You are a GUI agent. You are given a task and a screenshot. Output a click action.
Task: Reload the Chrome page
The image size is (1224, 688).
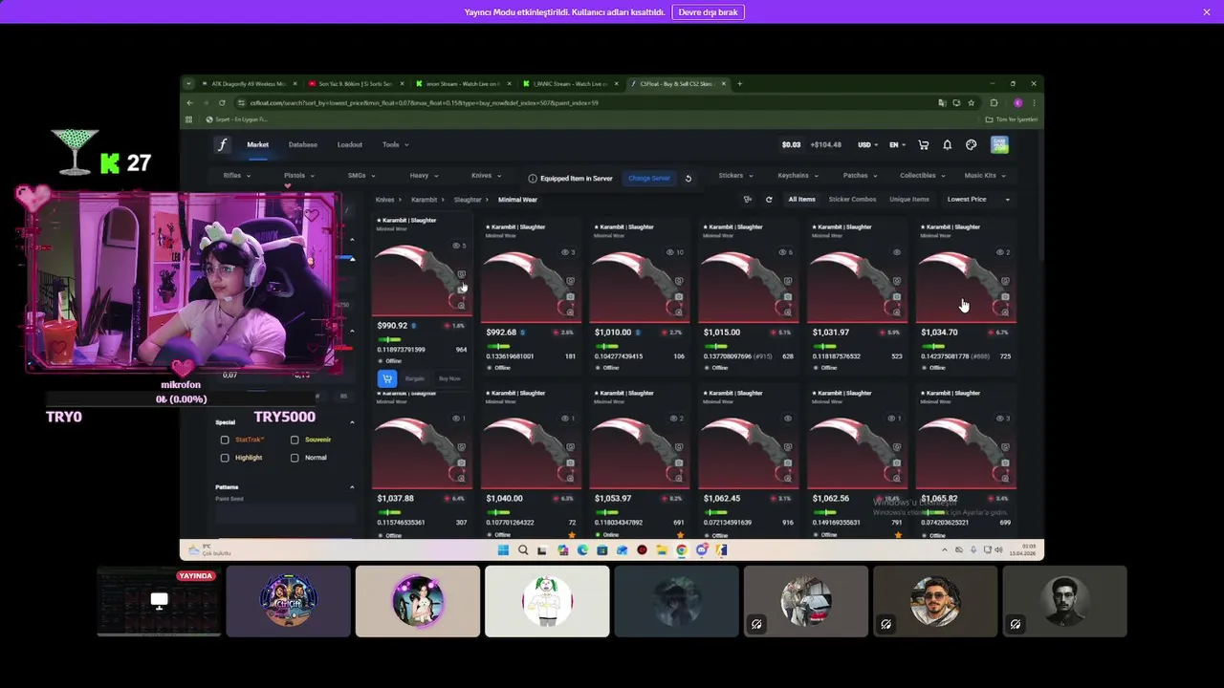(x=222, y=102)
